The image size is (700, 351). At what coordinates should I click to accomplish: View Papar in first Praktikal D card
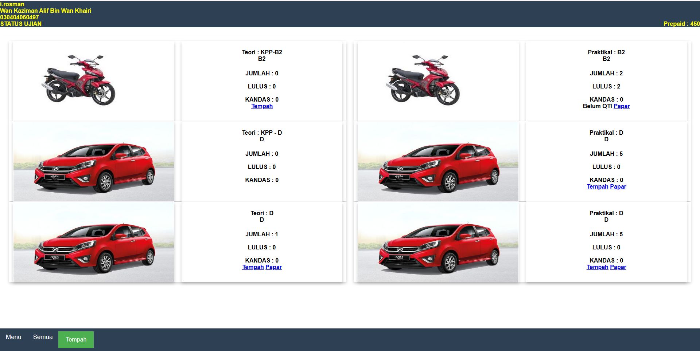point(618,187)
